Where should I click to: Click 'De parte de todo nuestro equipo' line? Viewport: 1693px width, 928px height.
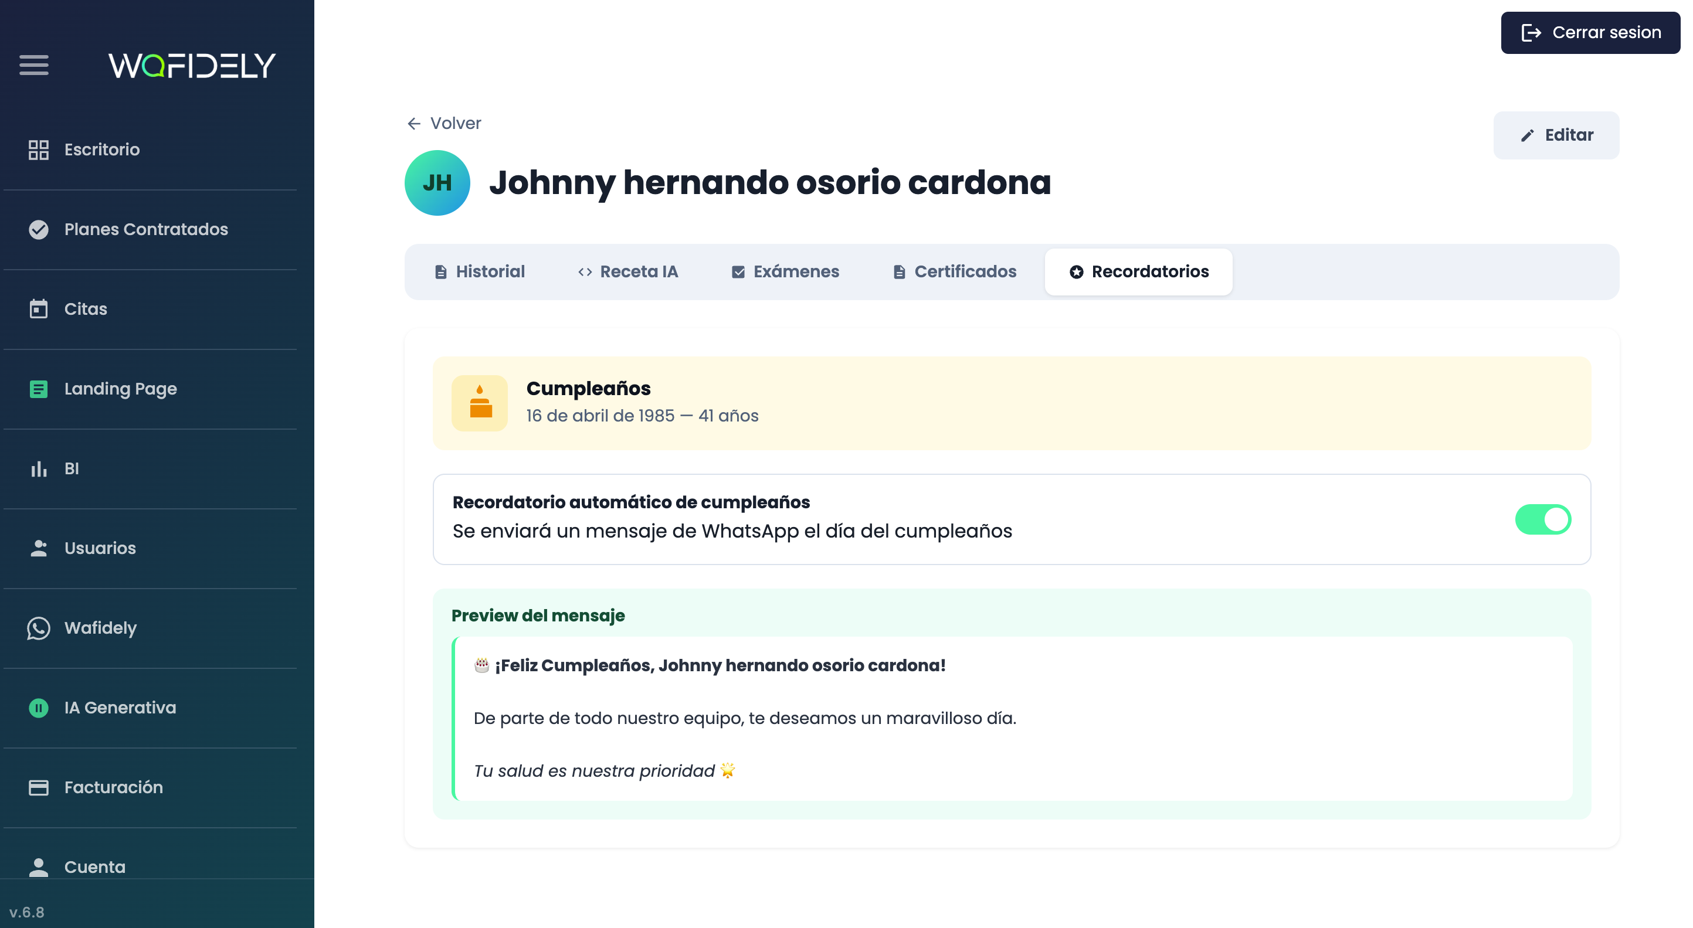(745, 718)
